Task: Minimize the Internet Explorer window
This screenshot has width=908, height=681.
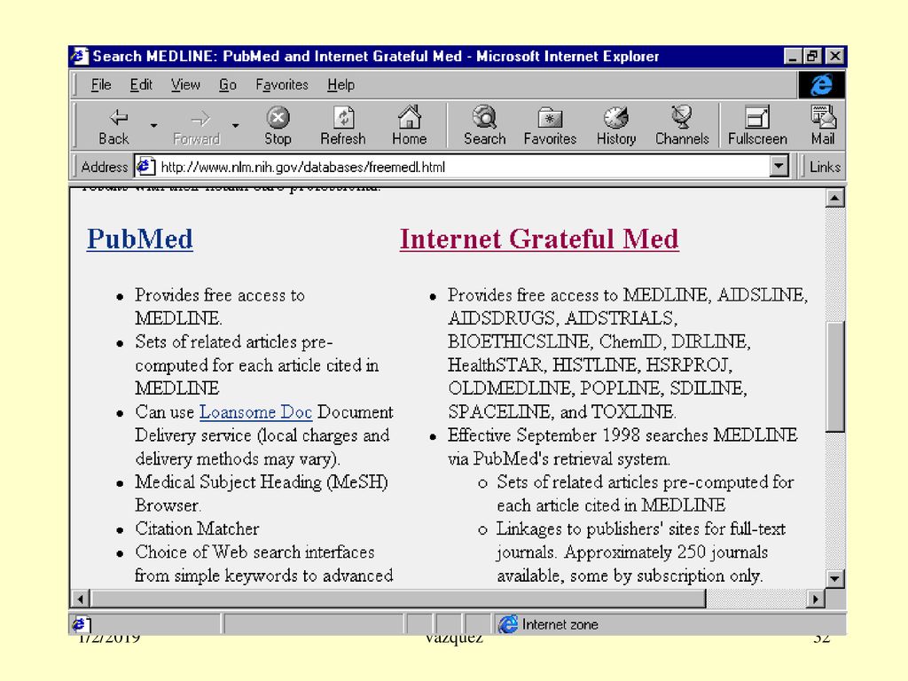Action: click(792, 56)
